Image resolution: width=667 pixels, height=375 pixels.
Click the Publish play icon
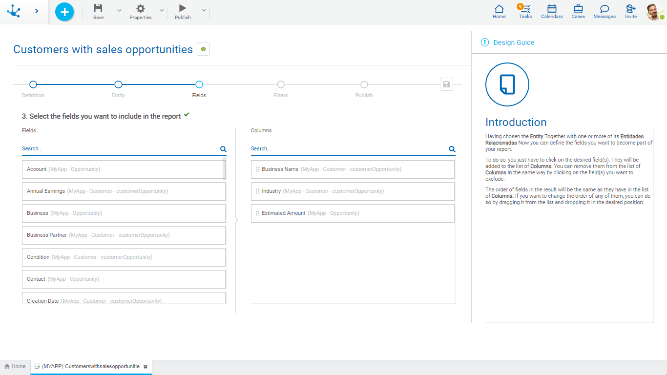point(183,8)
